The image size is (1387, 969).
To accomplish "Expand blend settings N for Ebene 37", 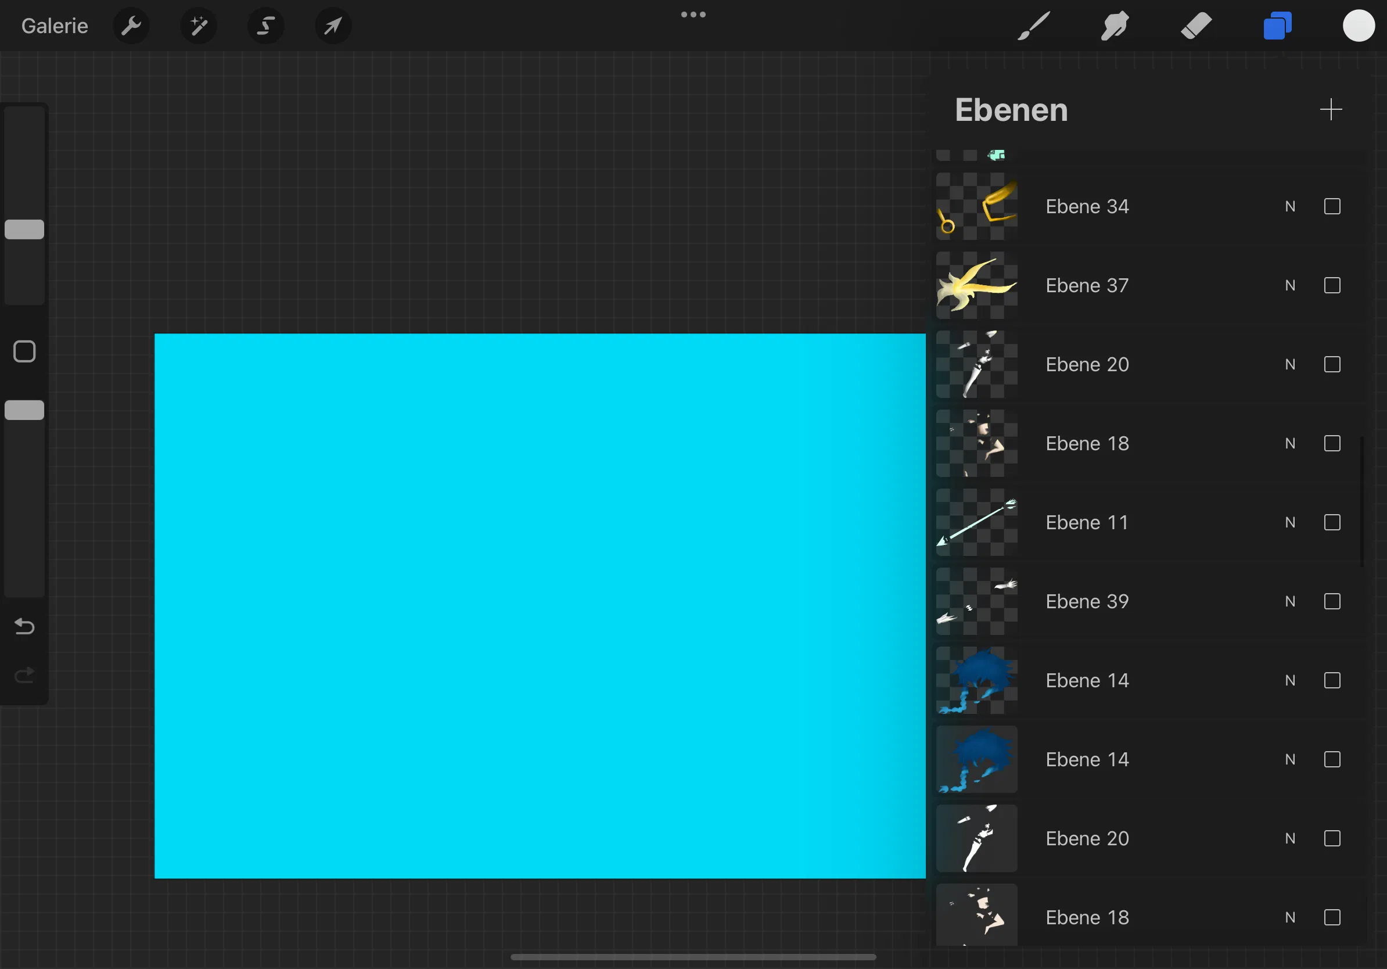I will (x=1290, y=286).
